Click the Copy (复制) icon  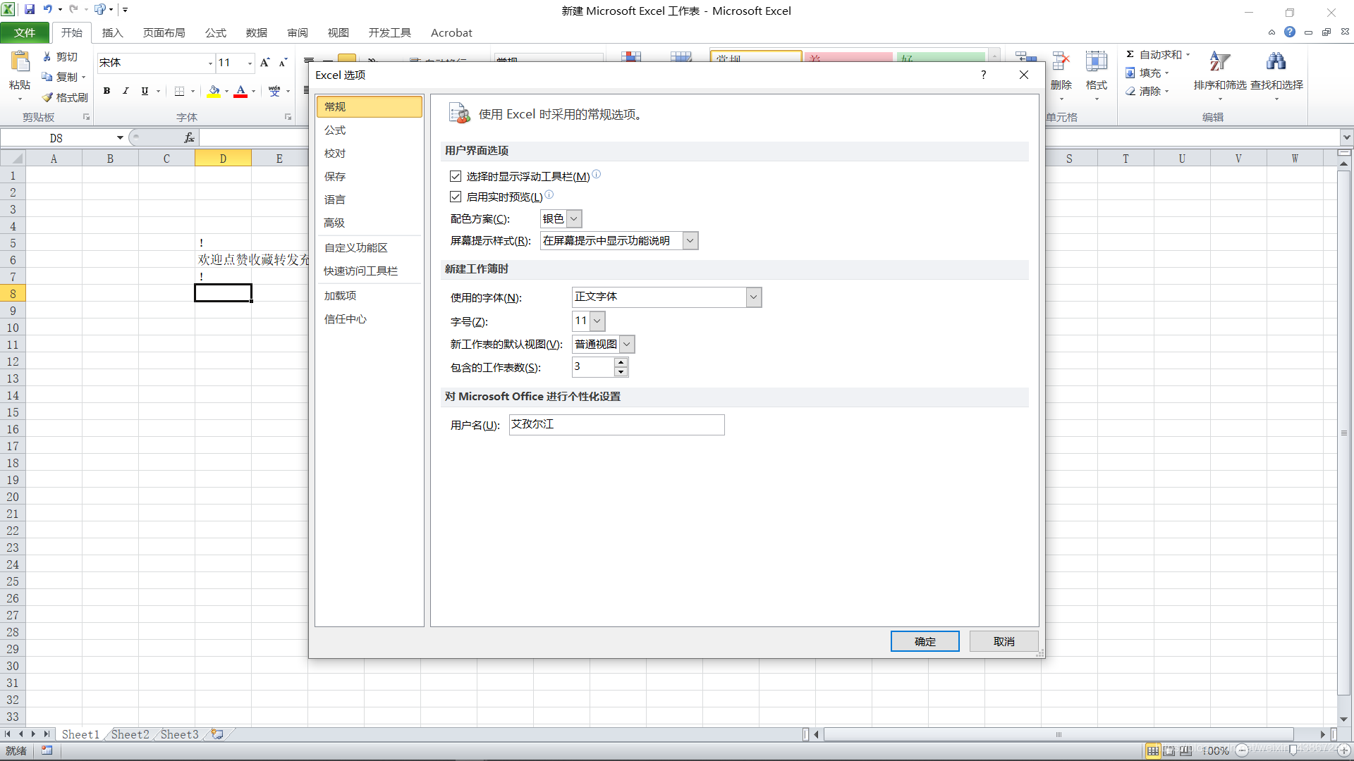[x=47, y=77]
